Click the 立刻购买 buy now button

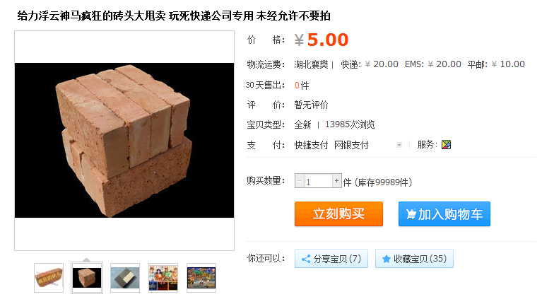(338, 214)
